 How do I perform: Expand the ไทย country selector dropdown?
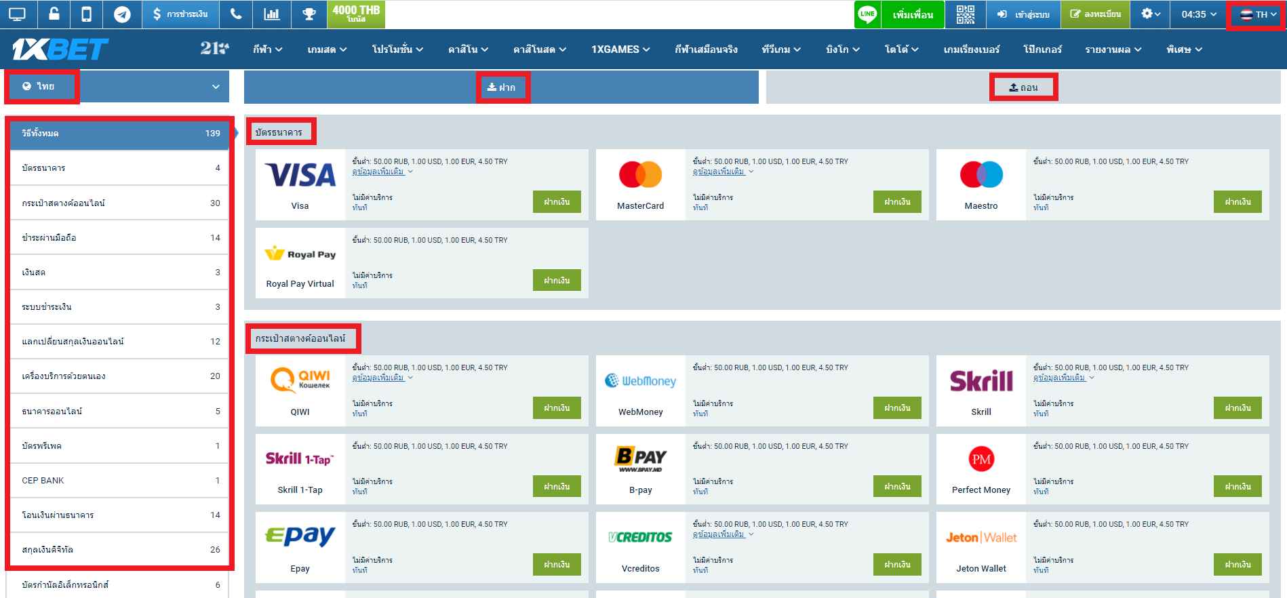coord(117,87)
